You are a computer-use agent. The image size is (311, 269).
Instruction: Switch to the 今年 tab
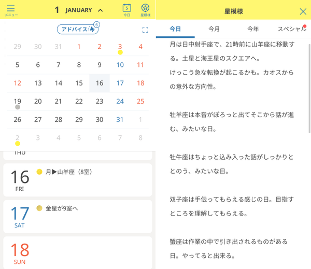point(253,29)
